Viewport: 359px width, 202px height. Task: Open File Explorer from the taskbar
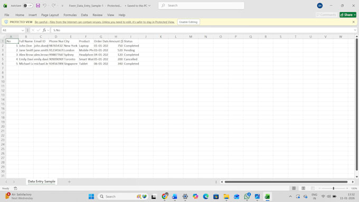tap(226, 197)
